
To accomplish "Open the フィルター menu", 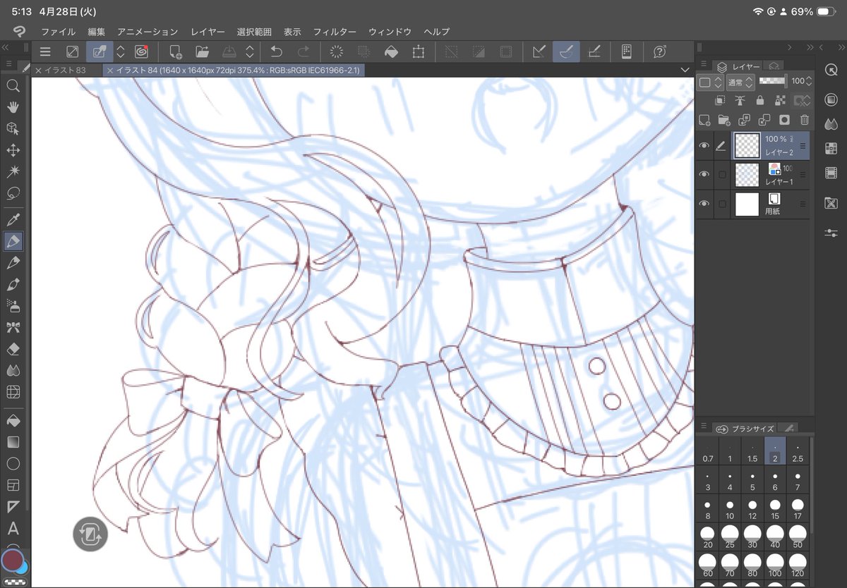I will (335, 32).
